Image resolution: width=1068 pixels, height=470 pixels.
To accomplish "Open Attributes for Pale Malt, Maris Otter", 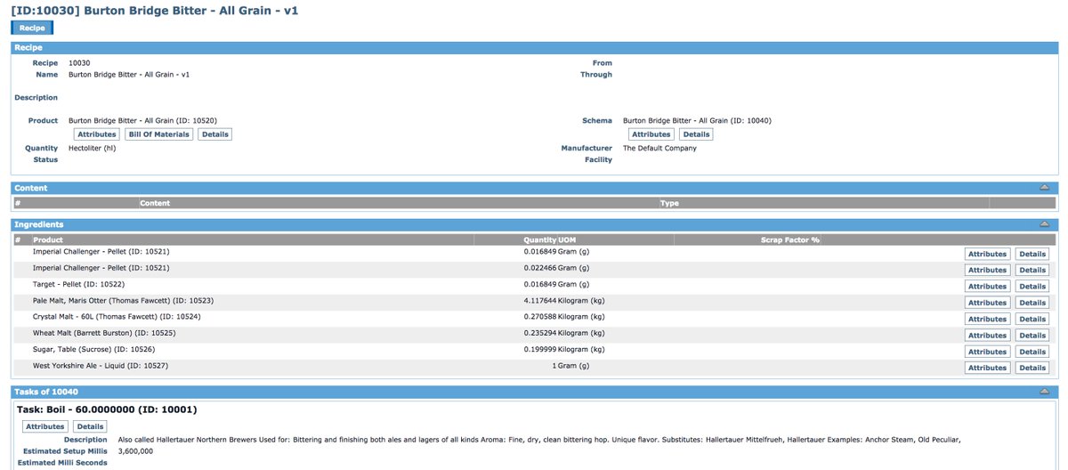I will click(x=988, y=303).
